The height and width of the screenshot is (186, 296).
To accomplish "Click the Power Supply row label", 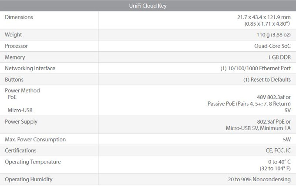I will click(21, 122).
